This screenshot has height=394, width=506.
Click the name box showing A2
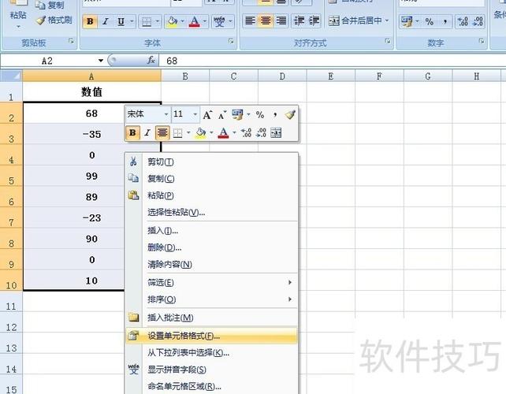click(48, 61)
